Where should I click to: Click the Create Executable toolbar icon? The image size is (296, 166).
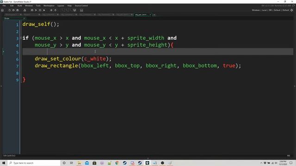click(x=25, y=10)
